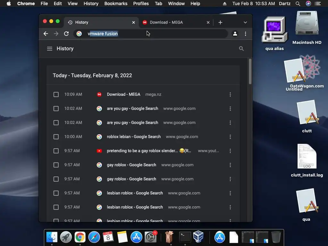Click the YouTube favicon in the history list
The width and height of the screenshot is (328, 246).
click(x=99, y=151)
